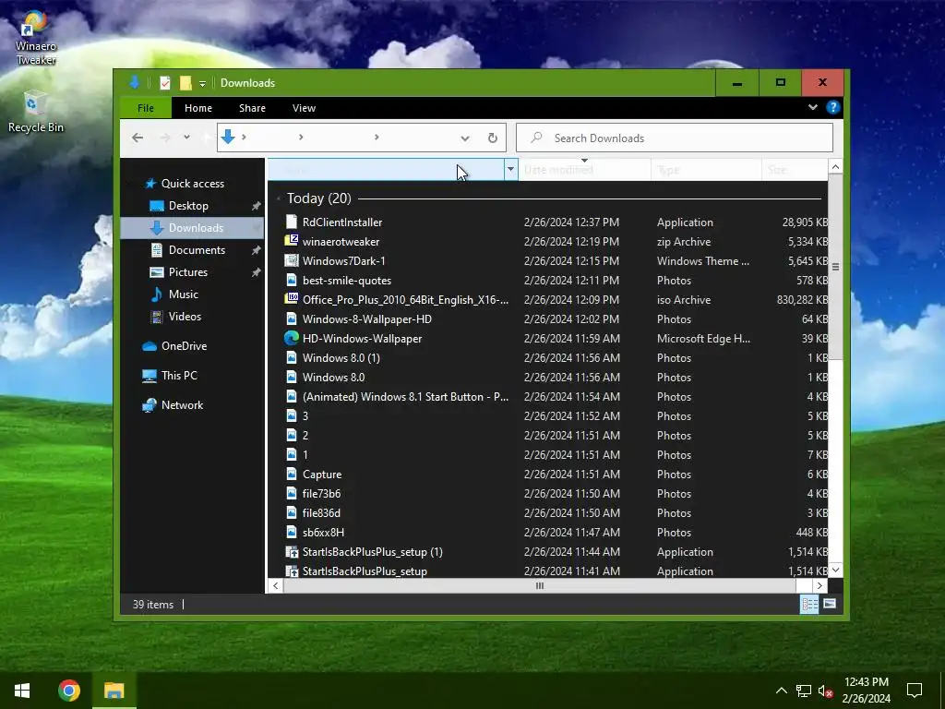Screen dimensions: 945x709
Task: Select the Windows7Dark-1 theme file icon
Action: [292, 260]
